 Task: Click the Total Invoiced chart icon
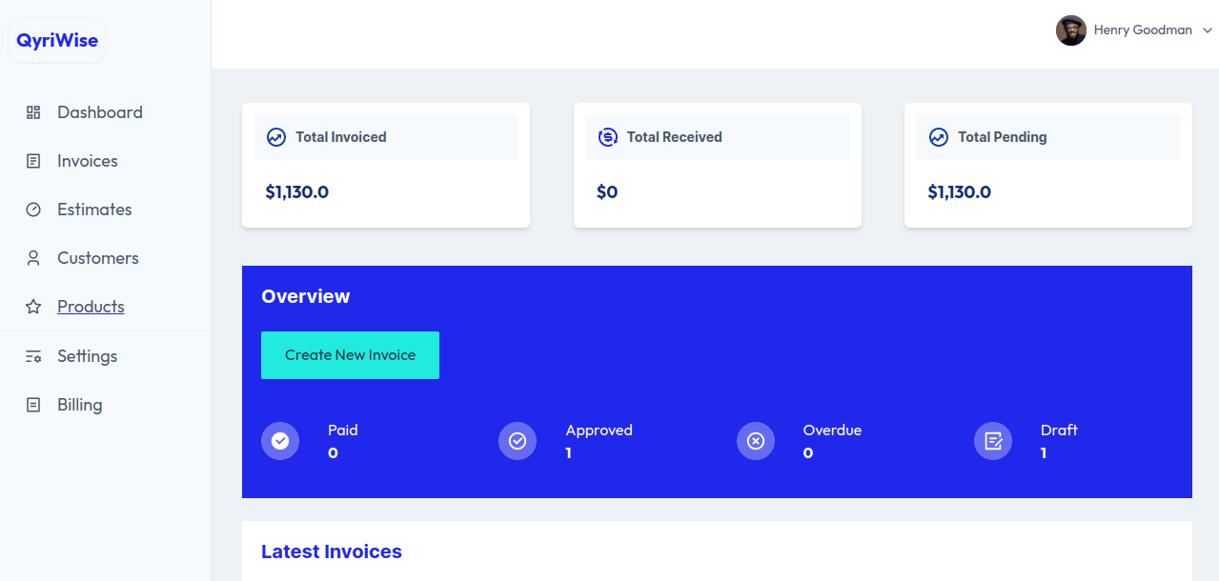click(x=276, y=137)
